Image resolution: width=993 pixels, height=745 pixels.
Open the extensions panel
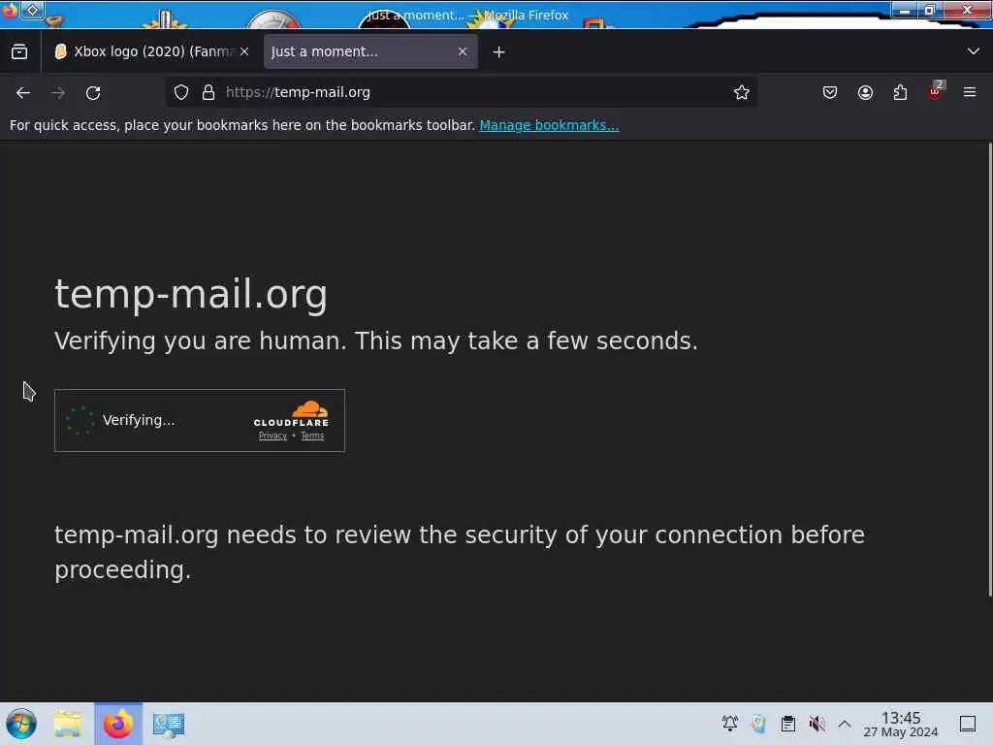(x=900, y=92)
